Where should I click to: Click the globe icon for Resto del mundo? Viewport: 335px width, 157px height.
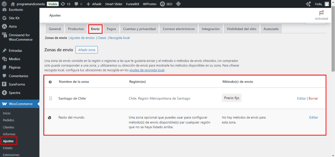[x=50, y=117]
